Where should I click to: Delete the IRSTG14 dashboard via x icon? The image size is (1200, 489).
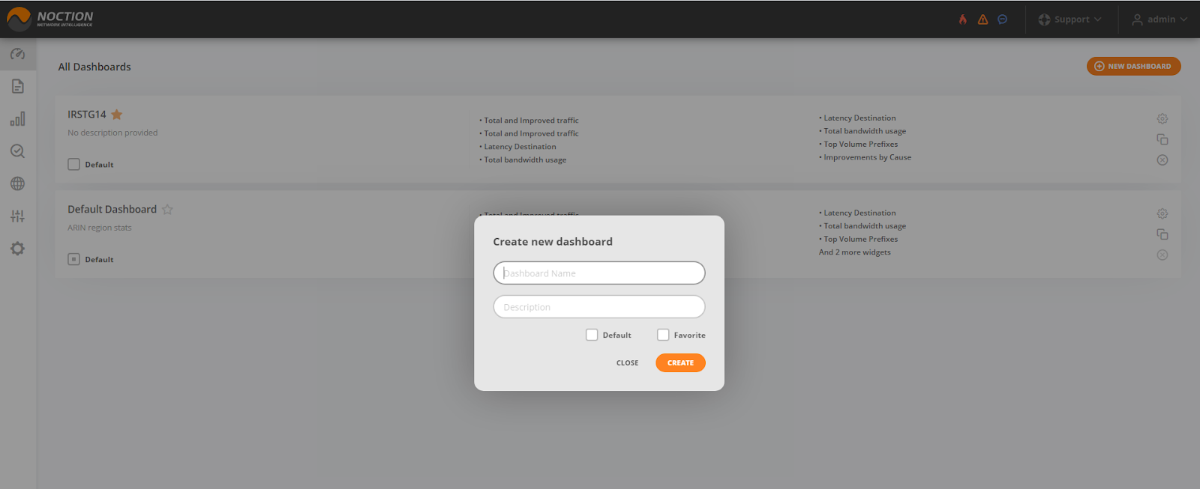pos(1162,160)
